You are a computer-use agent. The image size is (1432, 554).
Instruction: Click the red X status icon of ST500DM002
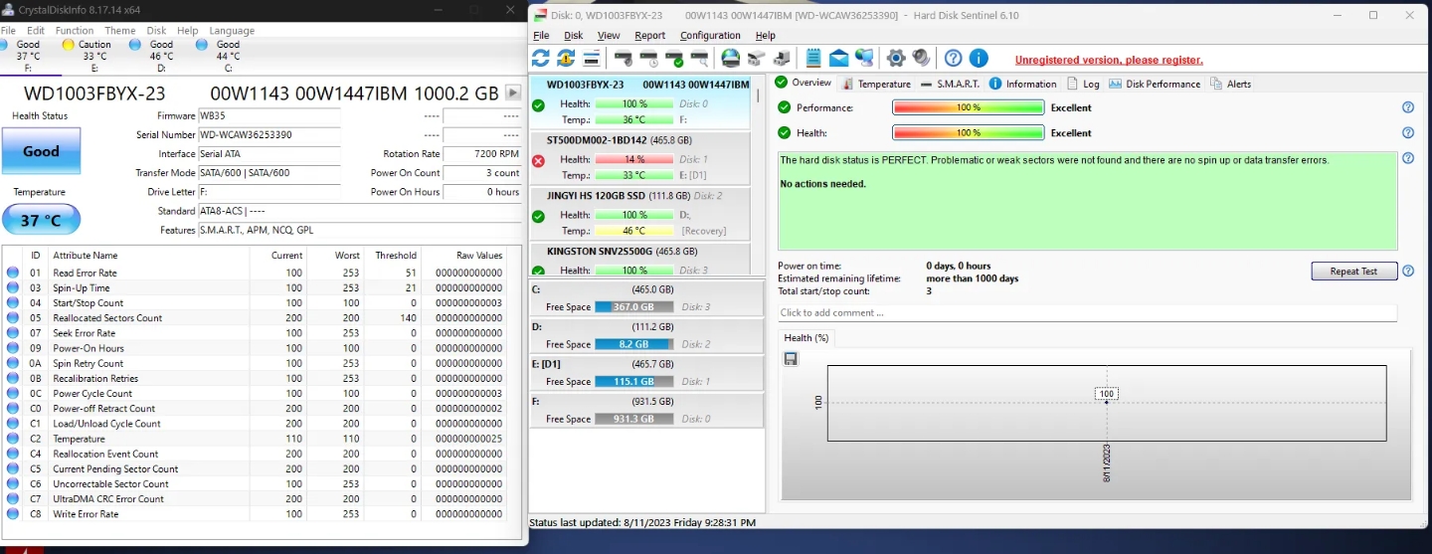click(x=538, y=160)
